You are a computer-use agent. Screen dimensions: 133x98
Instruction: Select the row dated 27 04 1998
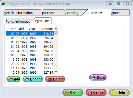tap(30, 51)
